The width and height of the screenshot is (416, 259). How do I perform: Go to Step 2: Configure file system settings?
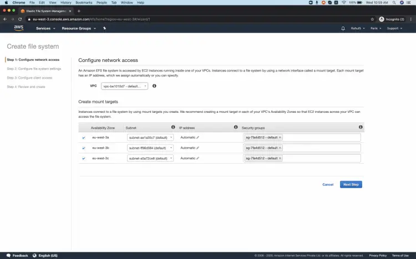point(34,69)
